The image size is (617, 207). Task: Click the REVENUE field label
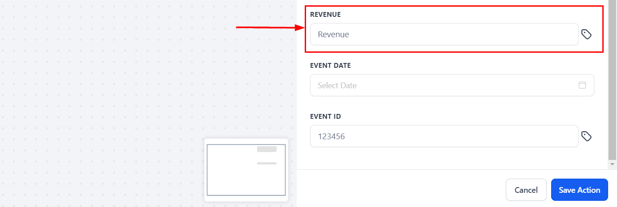coord(325,15)
